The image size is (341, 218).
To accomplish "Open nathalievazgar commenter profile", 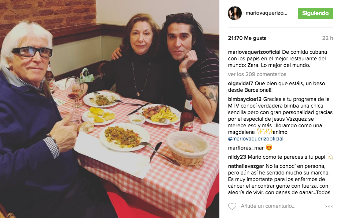I will point(246,166).
